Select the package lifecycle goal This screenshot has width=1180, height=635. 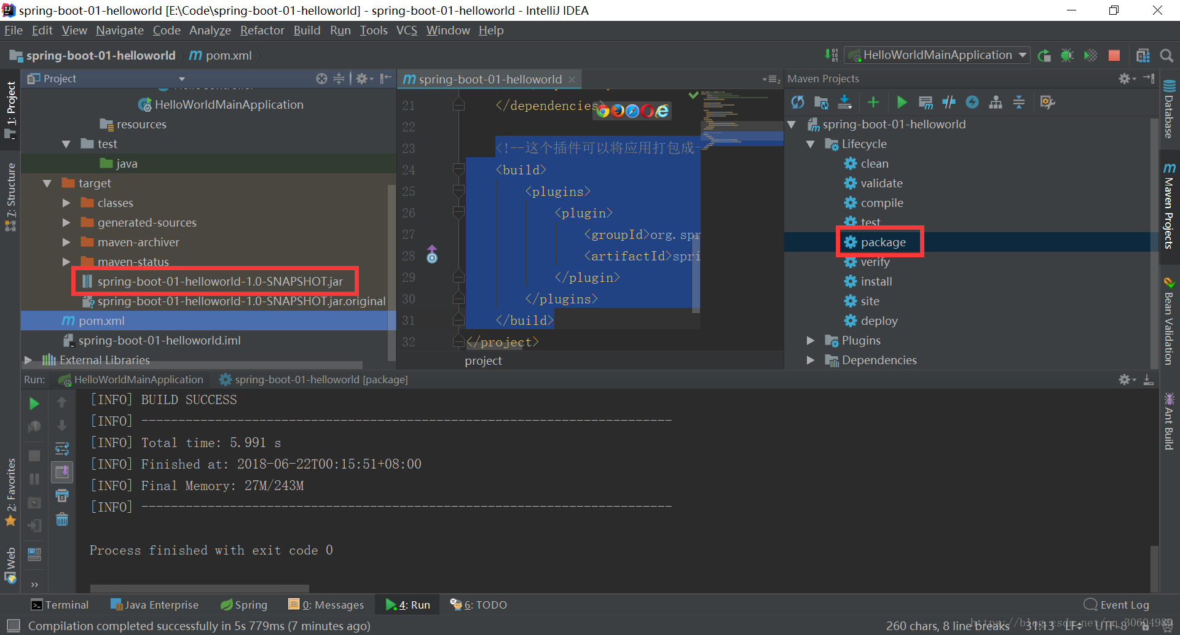pyautogui.click(x=883, y=243)
